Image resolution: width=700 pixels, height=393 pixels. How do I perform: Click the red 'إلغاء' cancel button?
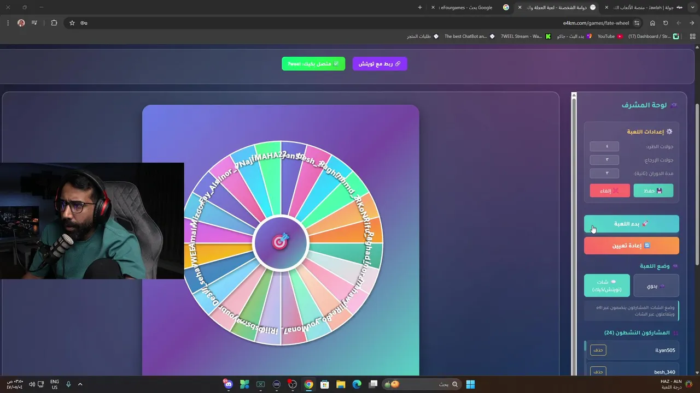point(610,190)
